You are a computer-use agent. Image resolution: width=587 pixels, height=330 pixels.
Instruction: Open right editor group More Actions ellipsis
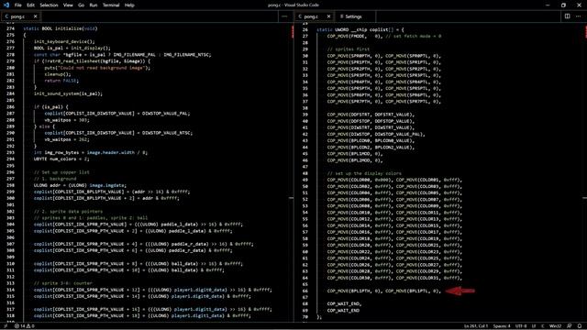pos(578,16)
